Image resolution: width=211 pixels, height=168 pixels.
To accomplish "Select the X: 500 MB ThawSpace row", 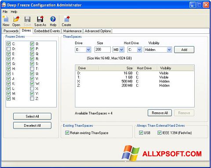I will click(135, 81).
